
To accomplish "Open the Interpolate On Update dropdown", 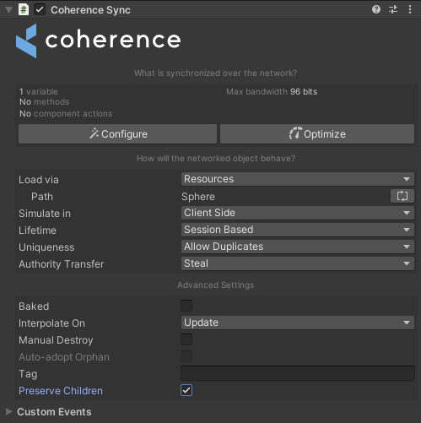I will pyautogui.click(x=298, y=323).
